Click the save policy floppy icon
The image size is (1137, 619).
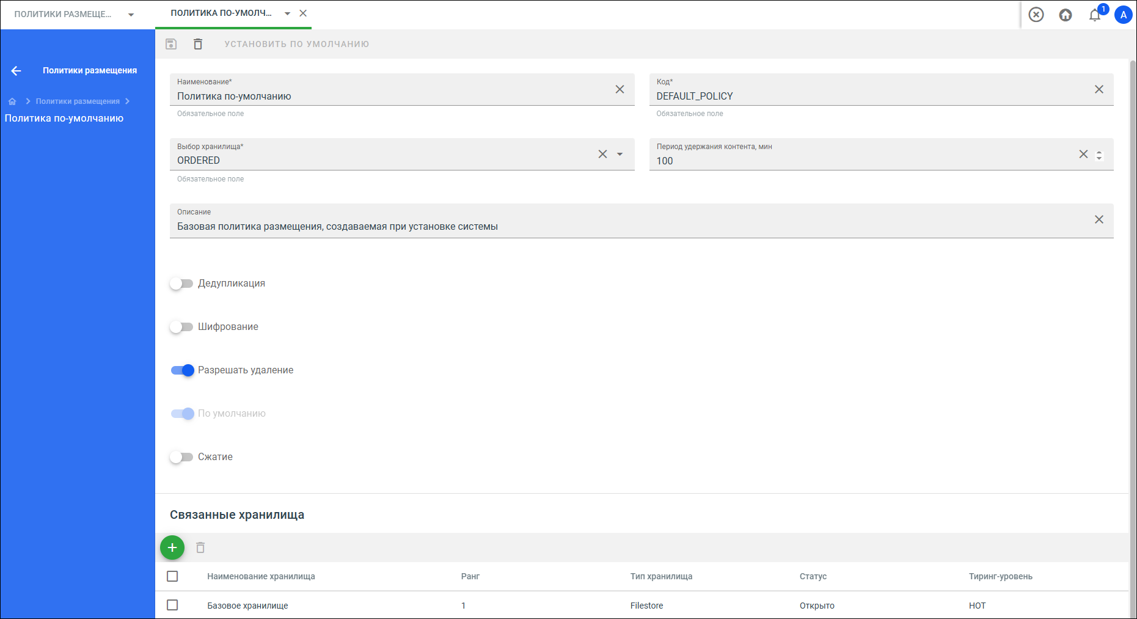pos(171,44)
